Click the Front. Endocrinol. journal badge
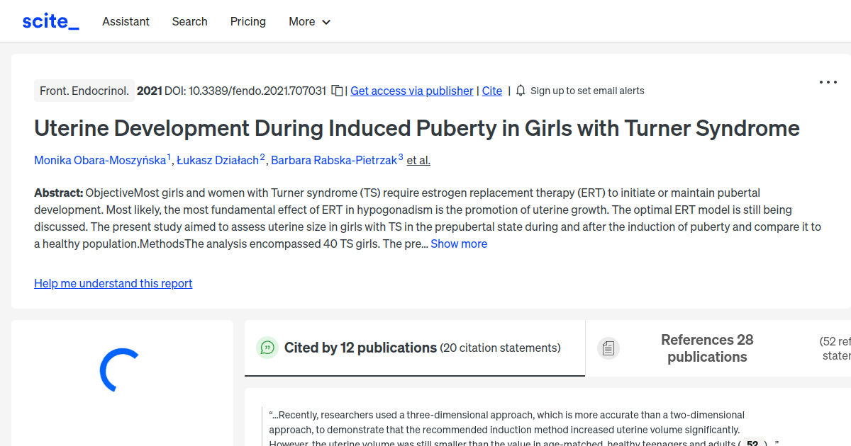The image size is (851, 446). 84,90
